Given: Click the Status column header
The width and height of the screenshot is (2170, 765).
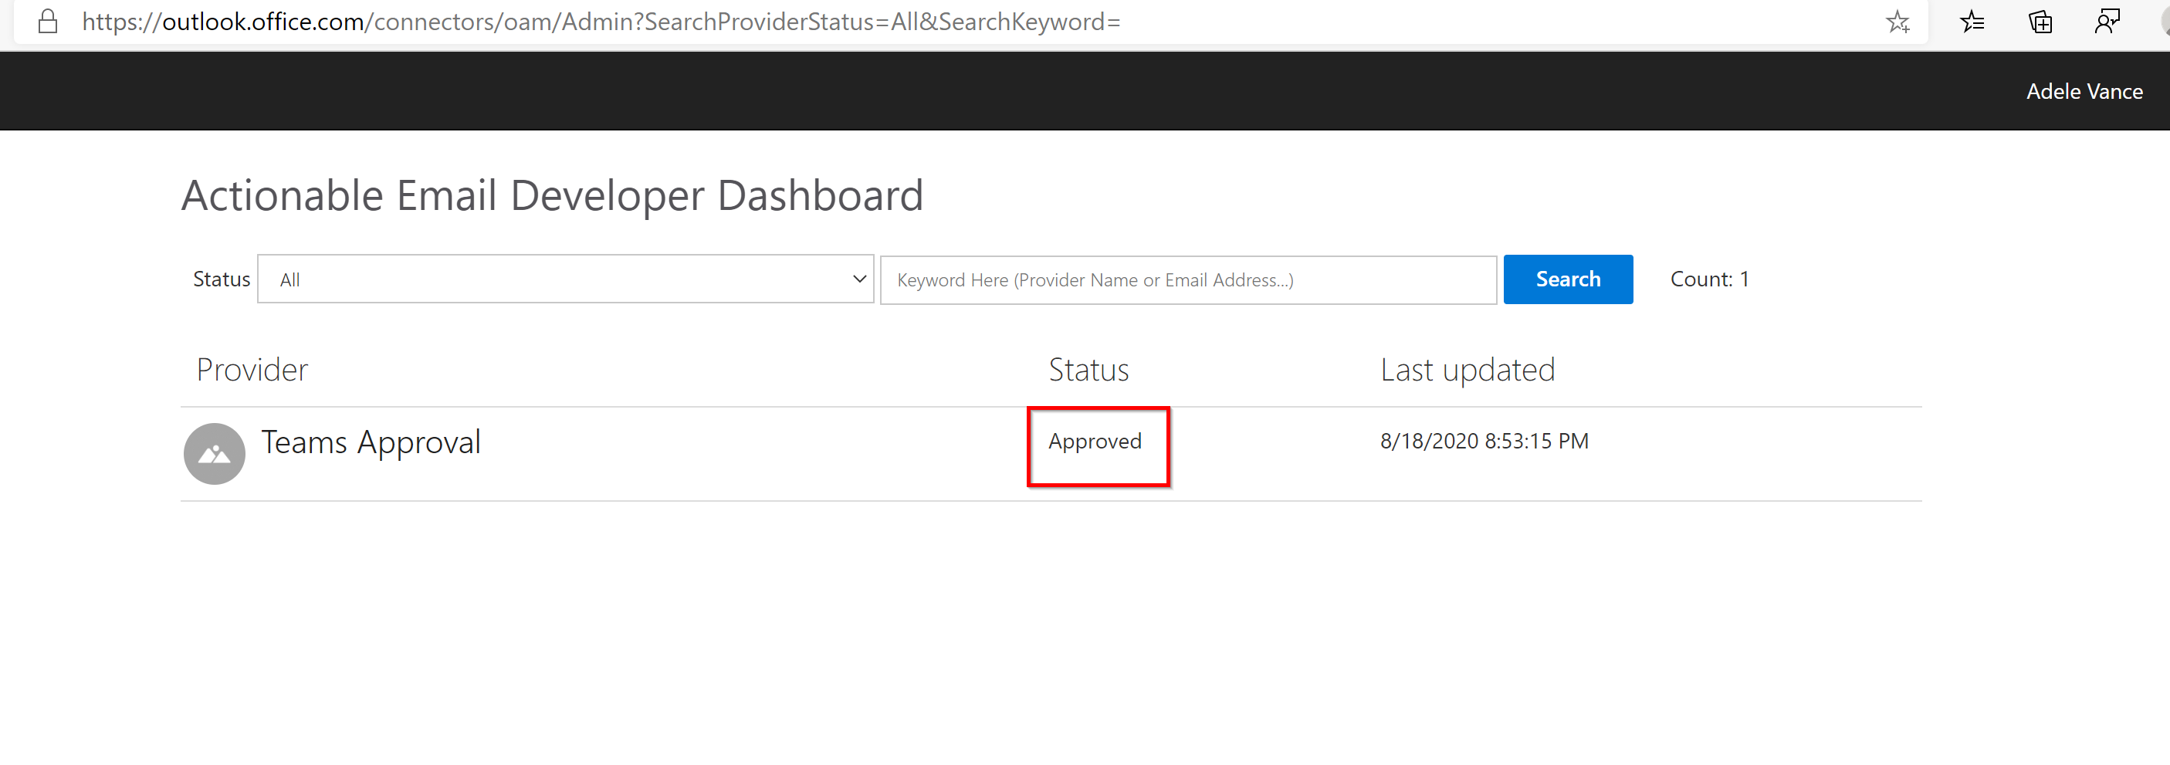Looking at the screenshot, I should pos(1088,369).
